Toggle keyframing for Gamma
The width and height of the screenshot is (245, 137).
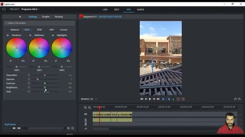point(29,79)
